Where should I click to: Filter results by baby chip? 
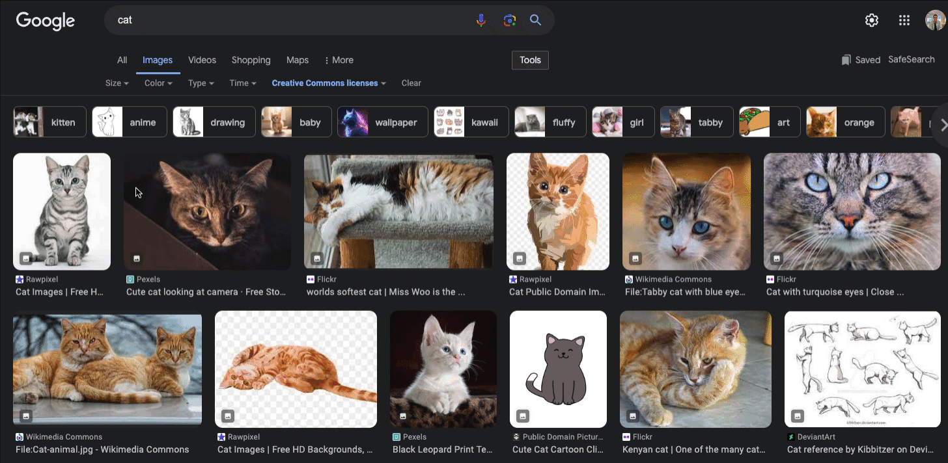pos(296,122)
